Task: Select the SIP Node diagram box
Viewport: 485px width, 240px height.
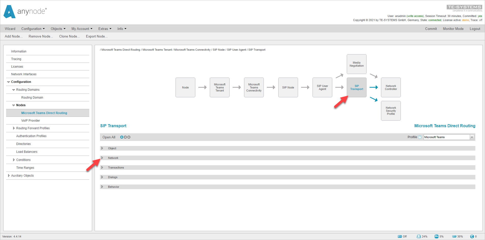Action: click(x=288, y=87)
